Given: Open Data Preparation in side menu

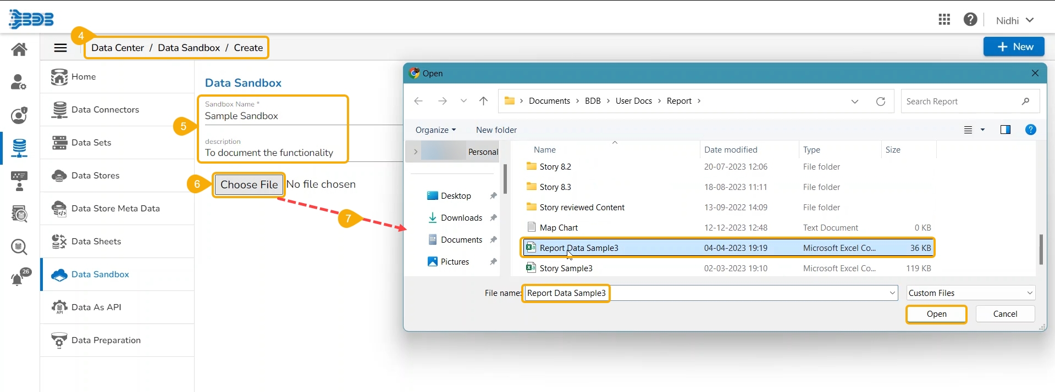Looking at the screenshot, I should coord(106,340).
